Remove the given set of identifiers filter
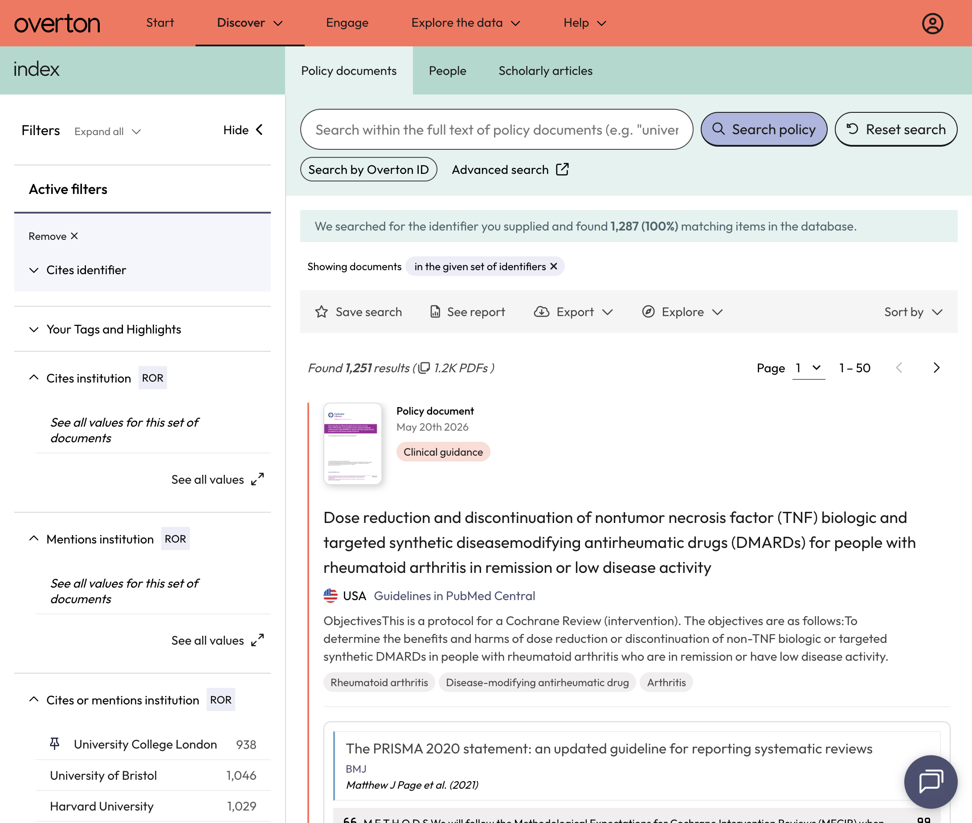This screenshot has height=823, width=972. coord(554,266)
